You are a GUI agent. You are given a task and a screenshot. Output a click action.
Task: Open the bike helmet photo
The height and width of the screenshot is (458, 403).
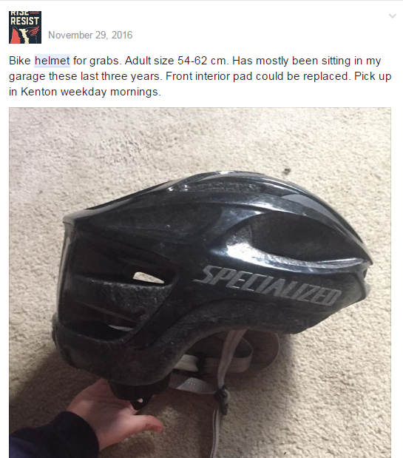200,283
